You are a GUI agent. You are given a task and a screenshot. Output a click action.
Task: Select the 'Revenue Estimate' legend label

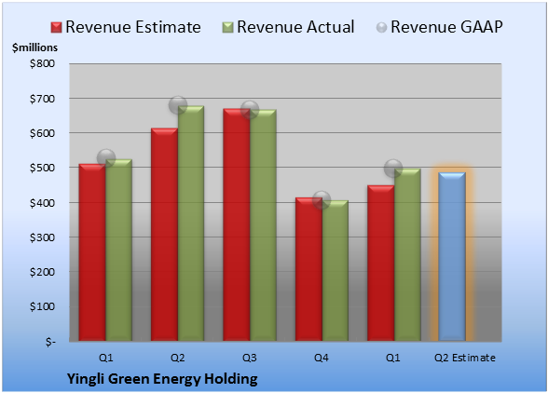(133, 27)
